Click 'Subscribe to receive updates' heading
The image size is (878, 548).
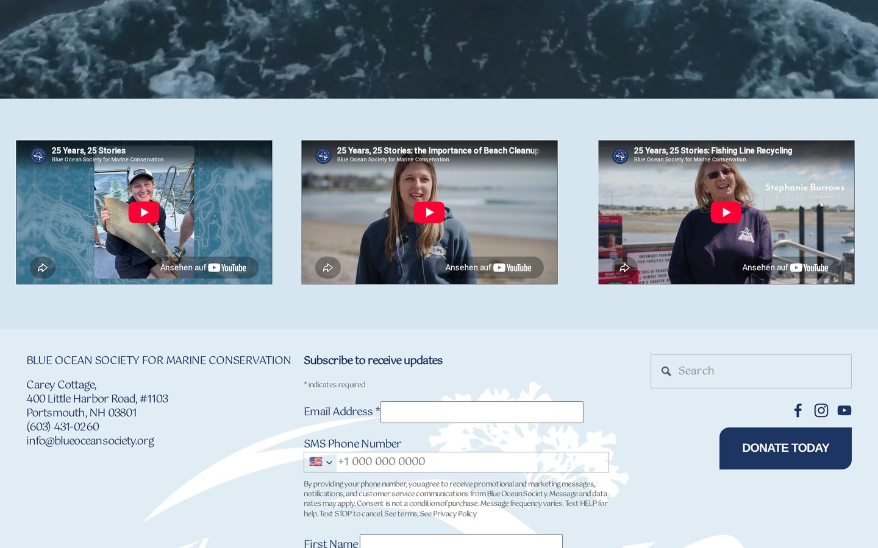point(373,360)
